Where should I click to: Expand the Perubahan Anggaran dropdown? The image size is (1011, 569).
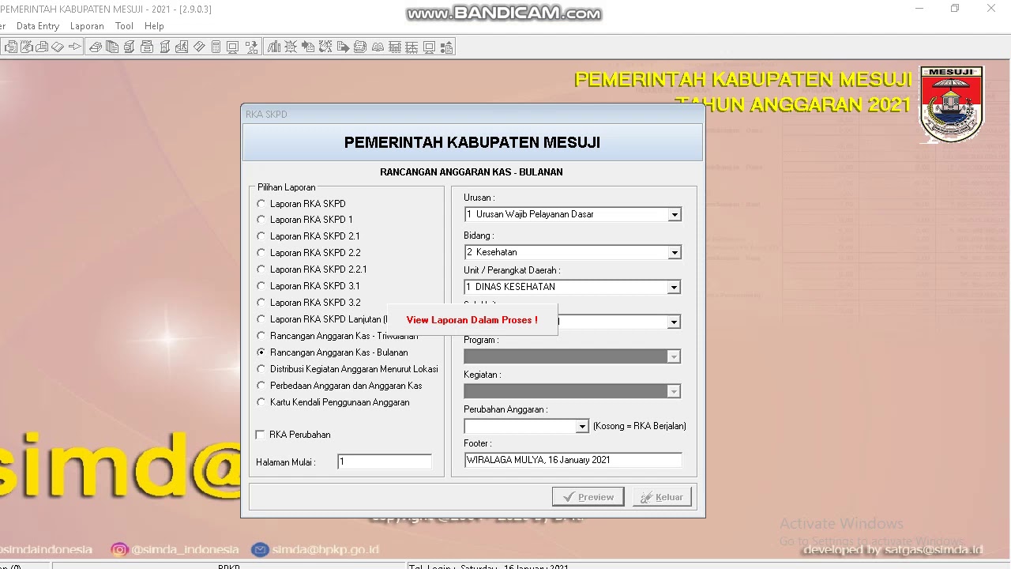pyautogui.click(x=582, y=427)
